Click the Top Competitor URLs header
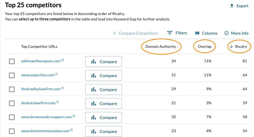Screen dimensions: 254x137 click(x=39, y=46)
